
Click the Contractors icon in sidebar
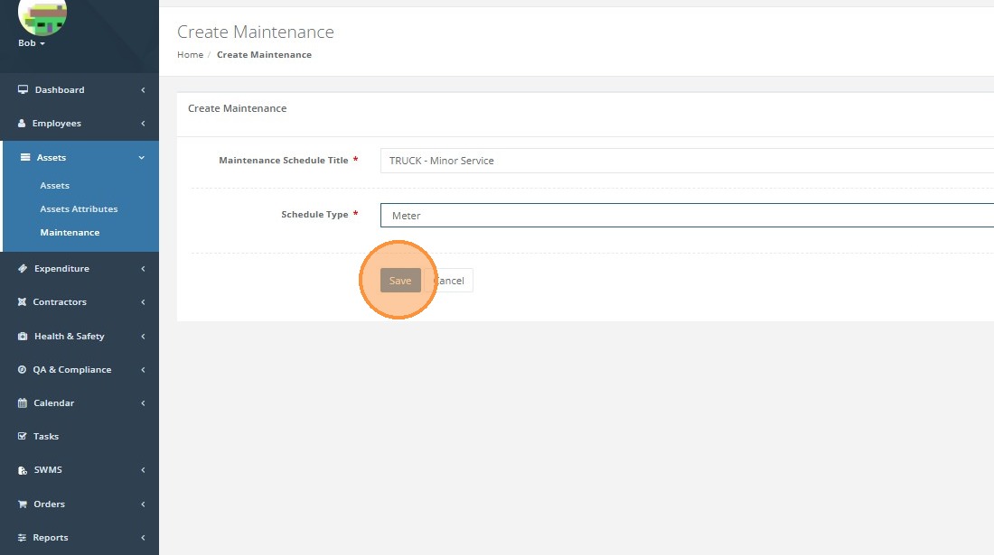23,302
